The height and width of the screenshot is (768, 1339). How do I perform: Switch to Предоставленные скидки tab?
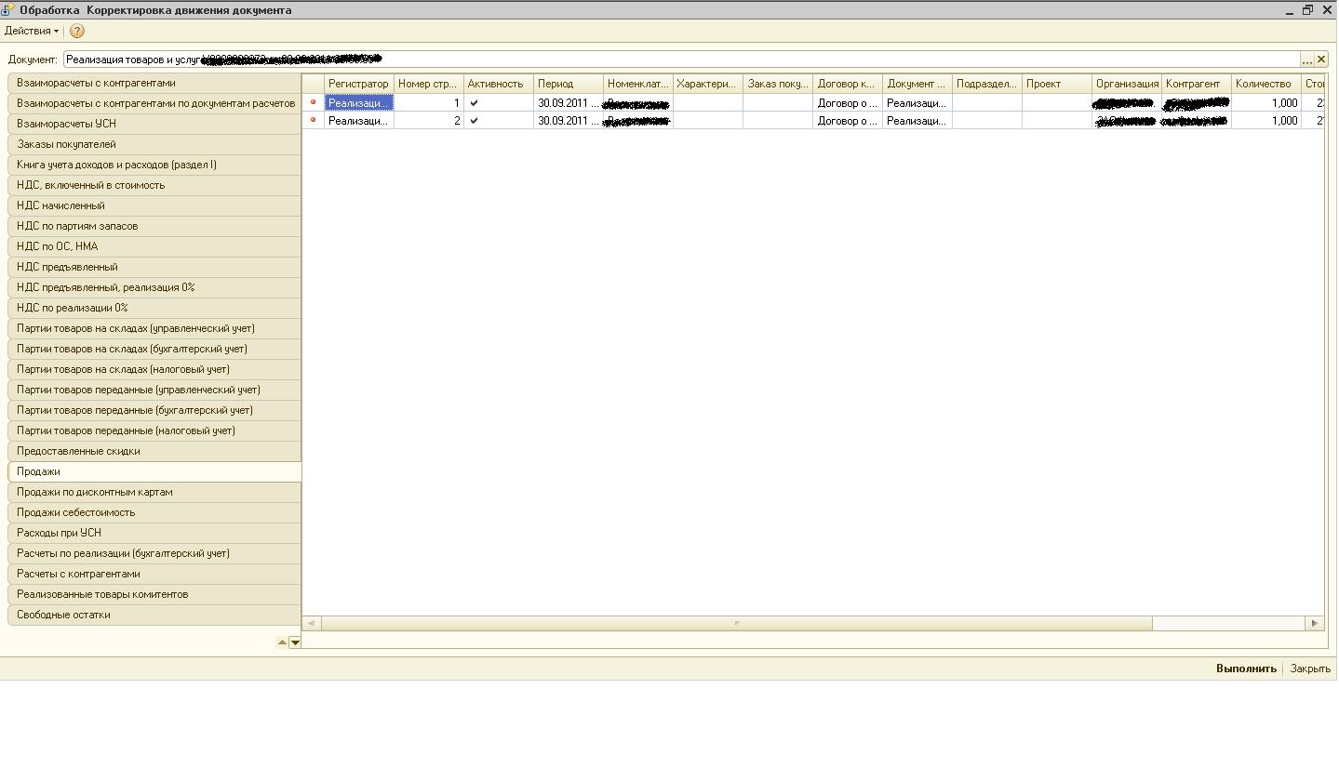tap(154, 451)
